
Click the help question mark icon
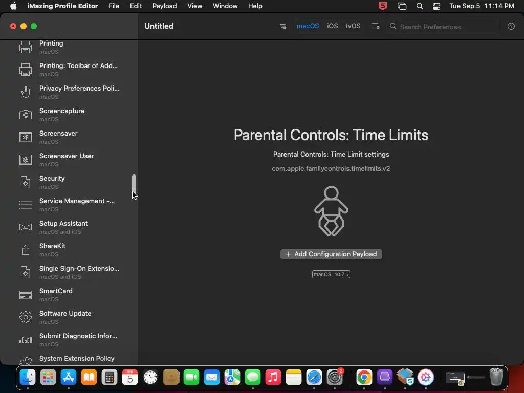pos(511,27)
